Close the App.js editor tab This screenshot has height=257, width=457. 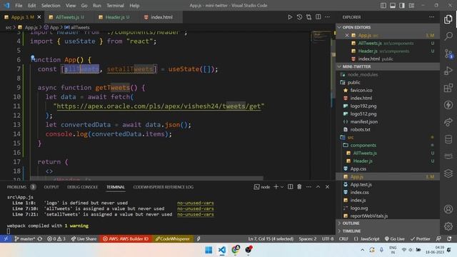(x=39, y=17)
